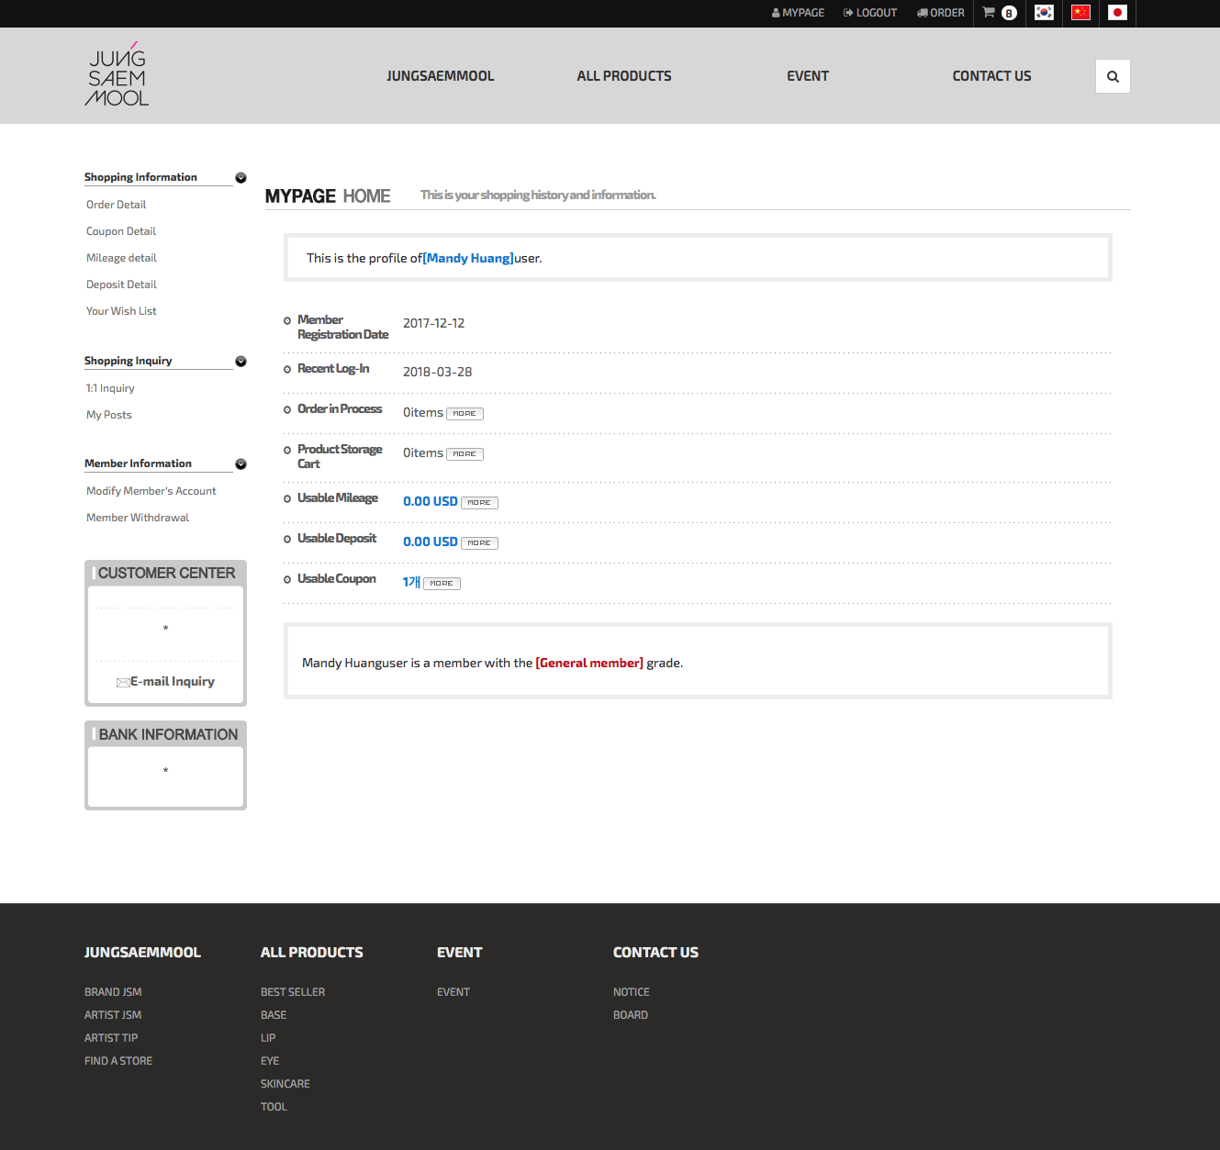Open the CONTACT US top menu
Screen dimensions: 1220x1150
point(991,76)
